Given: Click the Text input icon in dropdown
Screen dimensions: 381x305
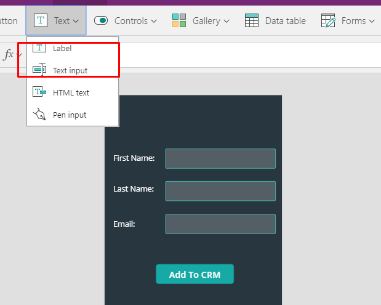Looking at the screenshot, I should (x=39, y=70).
